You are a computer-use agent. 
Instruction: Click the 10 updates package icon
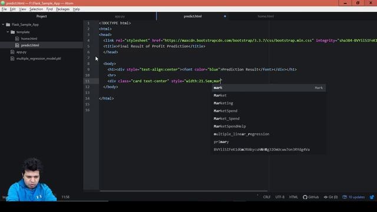coord(353,197)
